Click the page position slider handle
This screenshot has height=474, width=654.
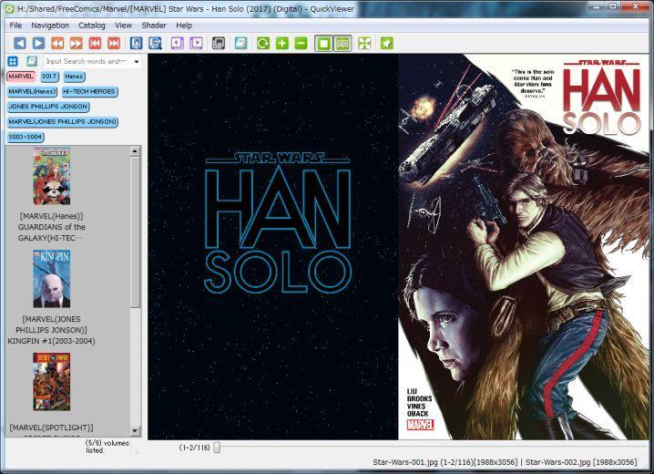click(217, 448)
